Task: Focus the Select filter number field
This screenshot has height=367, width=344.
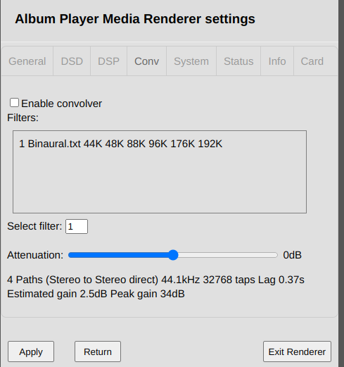Action: coord(77,226)
